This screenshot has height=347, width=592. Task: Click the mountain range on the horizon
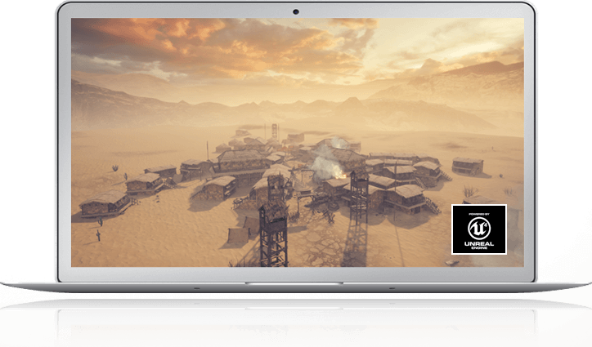point(204,102)
